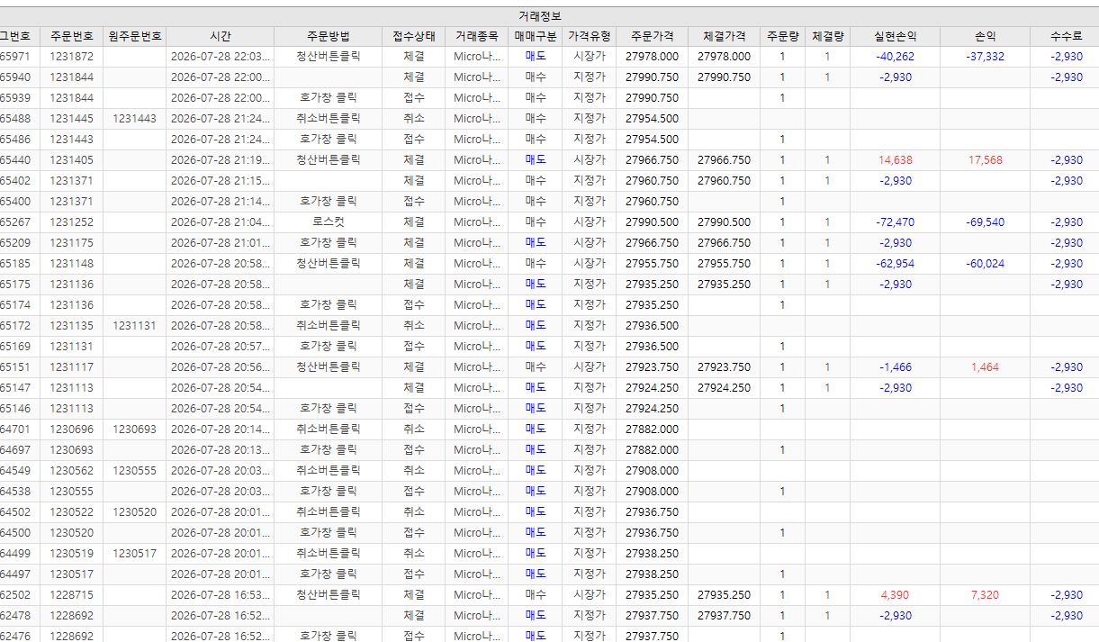The height and width of the screenshot is (642, 1099).
Task: Click realized profit value -72,470
Action: [895, 222]
